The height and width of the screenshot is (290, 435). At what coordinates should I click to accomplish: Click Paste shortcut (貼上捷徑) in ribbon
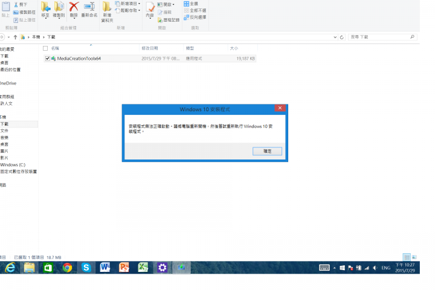tap(24, 20)
